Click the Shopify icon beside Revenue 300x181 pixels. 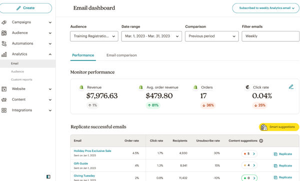click(81, 87)
